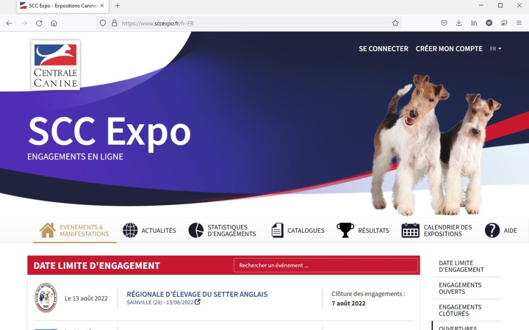Click Se connecter to log in
Viewport: 529px width, 330px height.
(383, 49)
